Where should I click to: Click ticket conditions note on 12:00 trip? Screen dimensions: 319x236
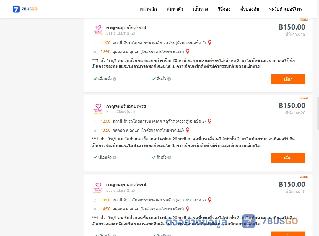(193, 142)
